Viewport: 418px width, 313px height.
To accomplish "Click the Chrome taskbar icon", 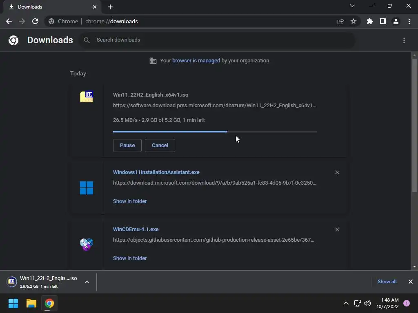I will coord(49,303).
